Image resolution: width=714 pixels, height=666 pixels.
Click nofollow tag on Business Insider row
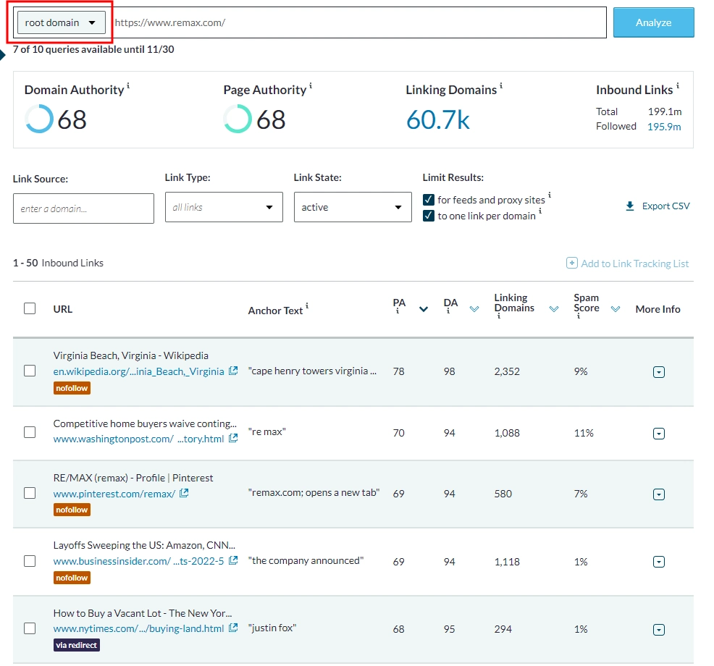pyautogui.click(x=72, y=578)
